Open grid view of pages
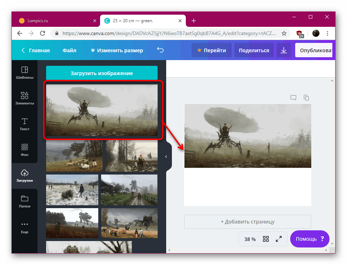Image resolution: width=347 pixels, height=265 pixels. (266, 239)
